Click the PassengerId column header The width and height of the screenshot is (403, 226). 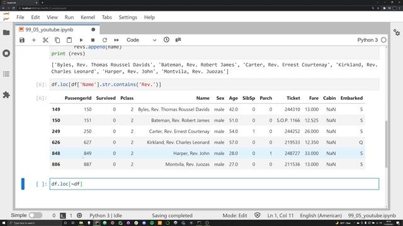pyautogui.click(x=78, y=98)
